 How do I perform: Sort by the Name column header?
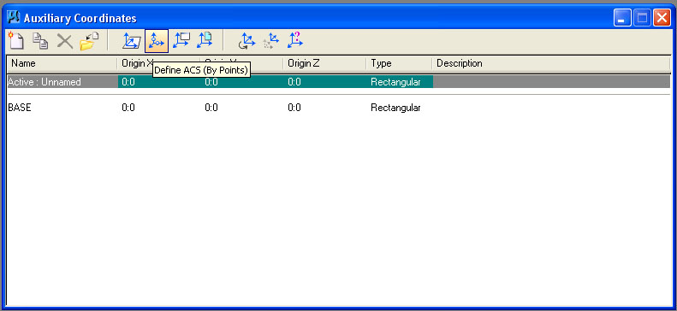[62, 63]
